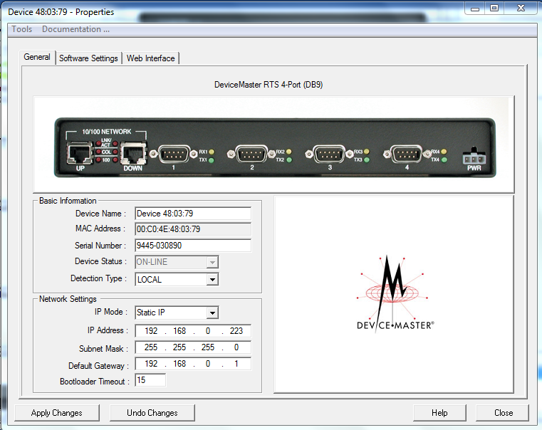
Task: Click the DOWN network port on device image
Action: click(133, 153)
